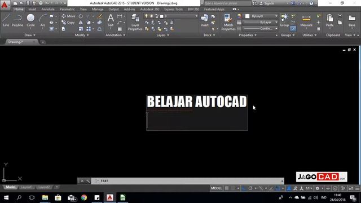Screen dimensions: 361x203
Task: Open the Parametric ribbon tab
Action: [67, 9]
